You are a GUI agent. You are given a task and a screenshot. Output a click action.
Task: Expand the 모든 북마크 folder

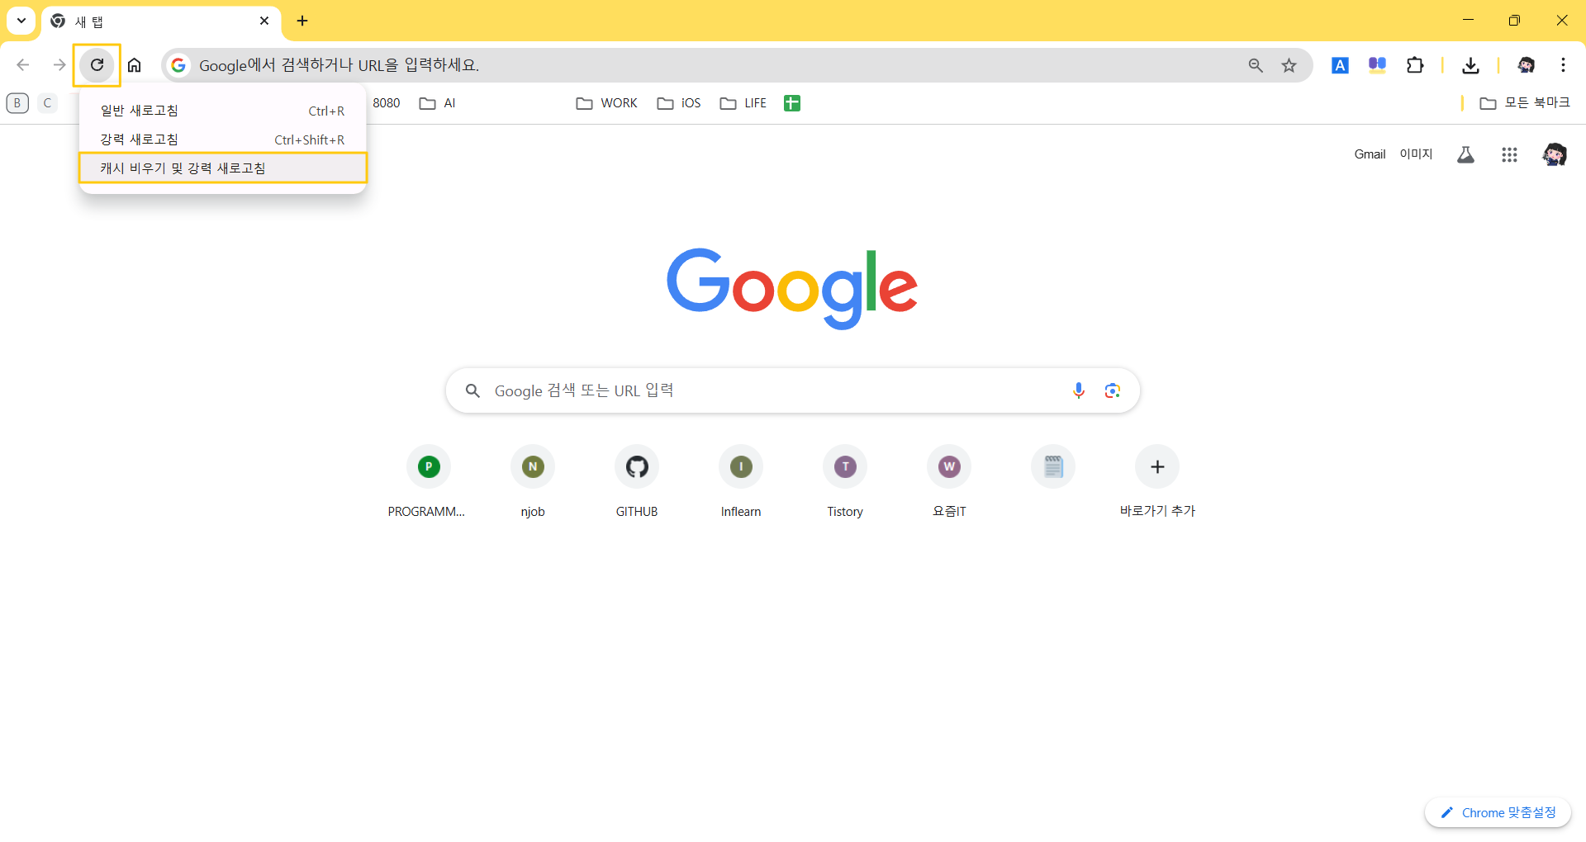(1524, 103)
